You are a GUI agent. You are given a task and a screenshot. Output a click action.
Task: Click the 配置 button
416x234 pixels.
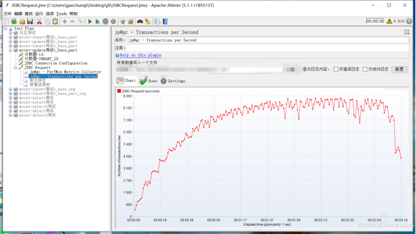click(x=399, y=69)
